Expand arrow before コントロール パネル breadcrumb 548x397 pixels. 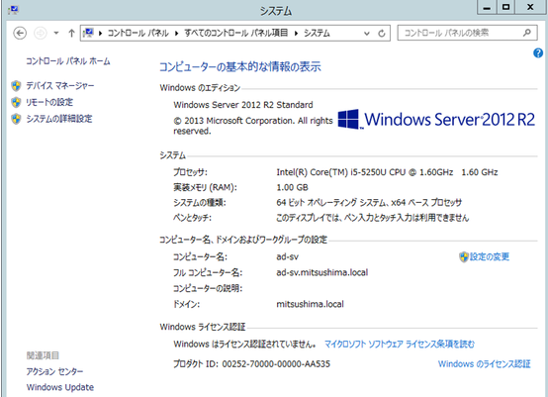point(101,34)
